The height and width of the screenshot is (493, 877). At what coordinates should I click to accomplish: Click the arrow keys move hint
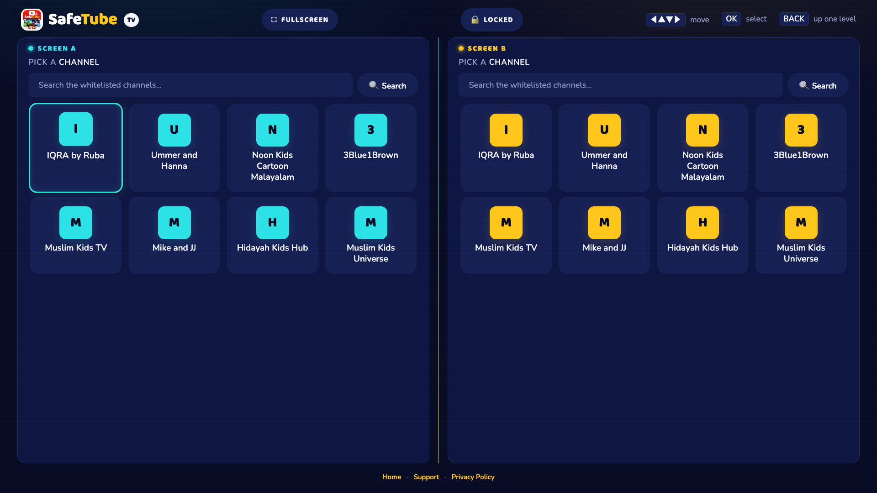tap(666, 20)
